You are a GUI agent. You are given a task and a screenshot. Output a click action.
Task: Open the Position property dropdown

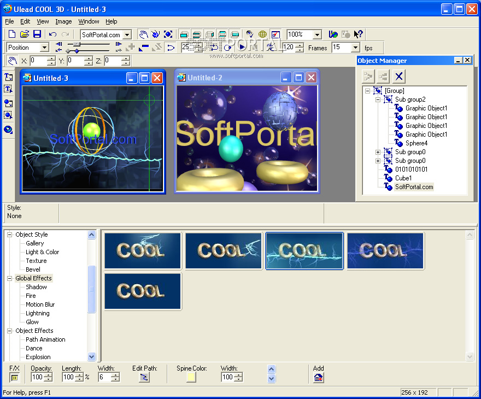click(44, 48)
